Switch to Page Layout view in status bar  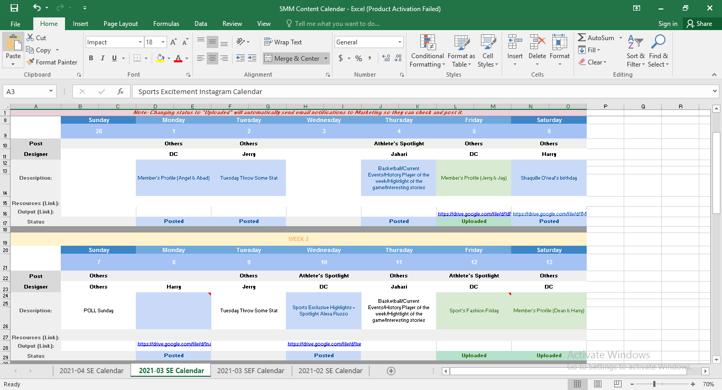pos(598,384)
